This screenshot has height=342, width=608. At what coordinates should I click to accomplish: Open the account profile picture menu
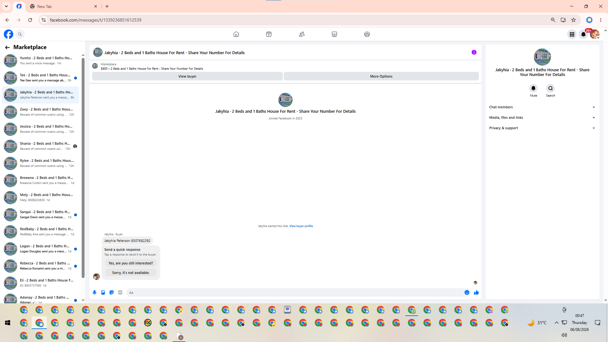595,34
